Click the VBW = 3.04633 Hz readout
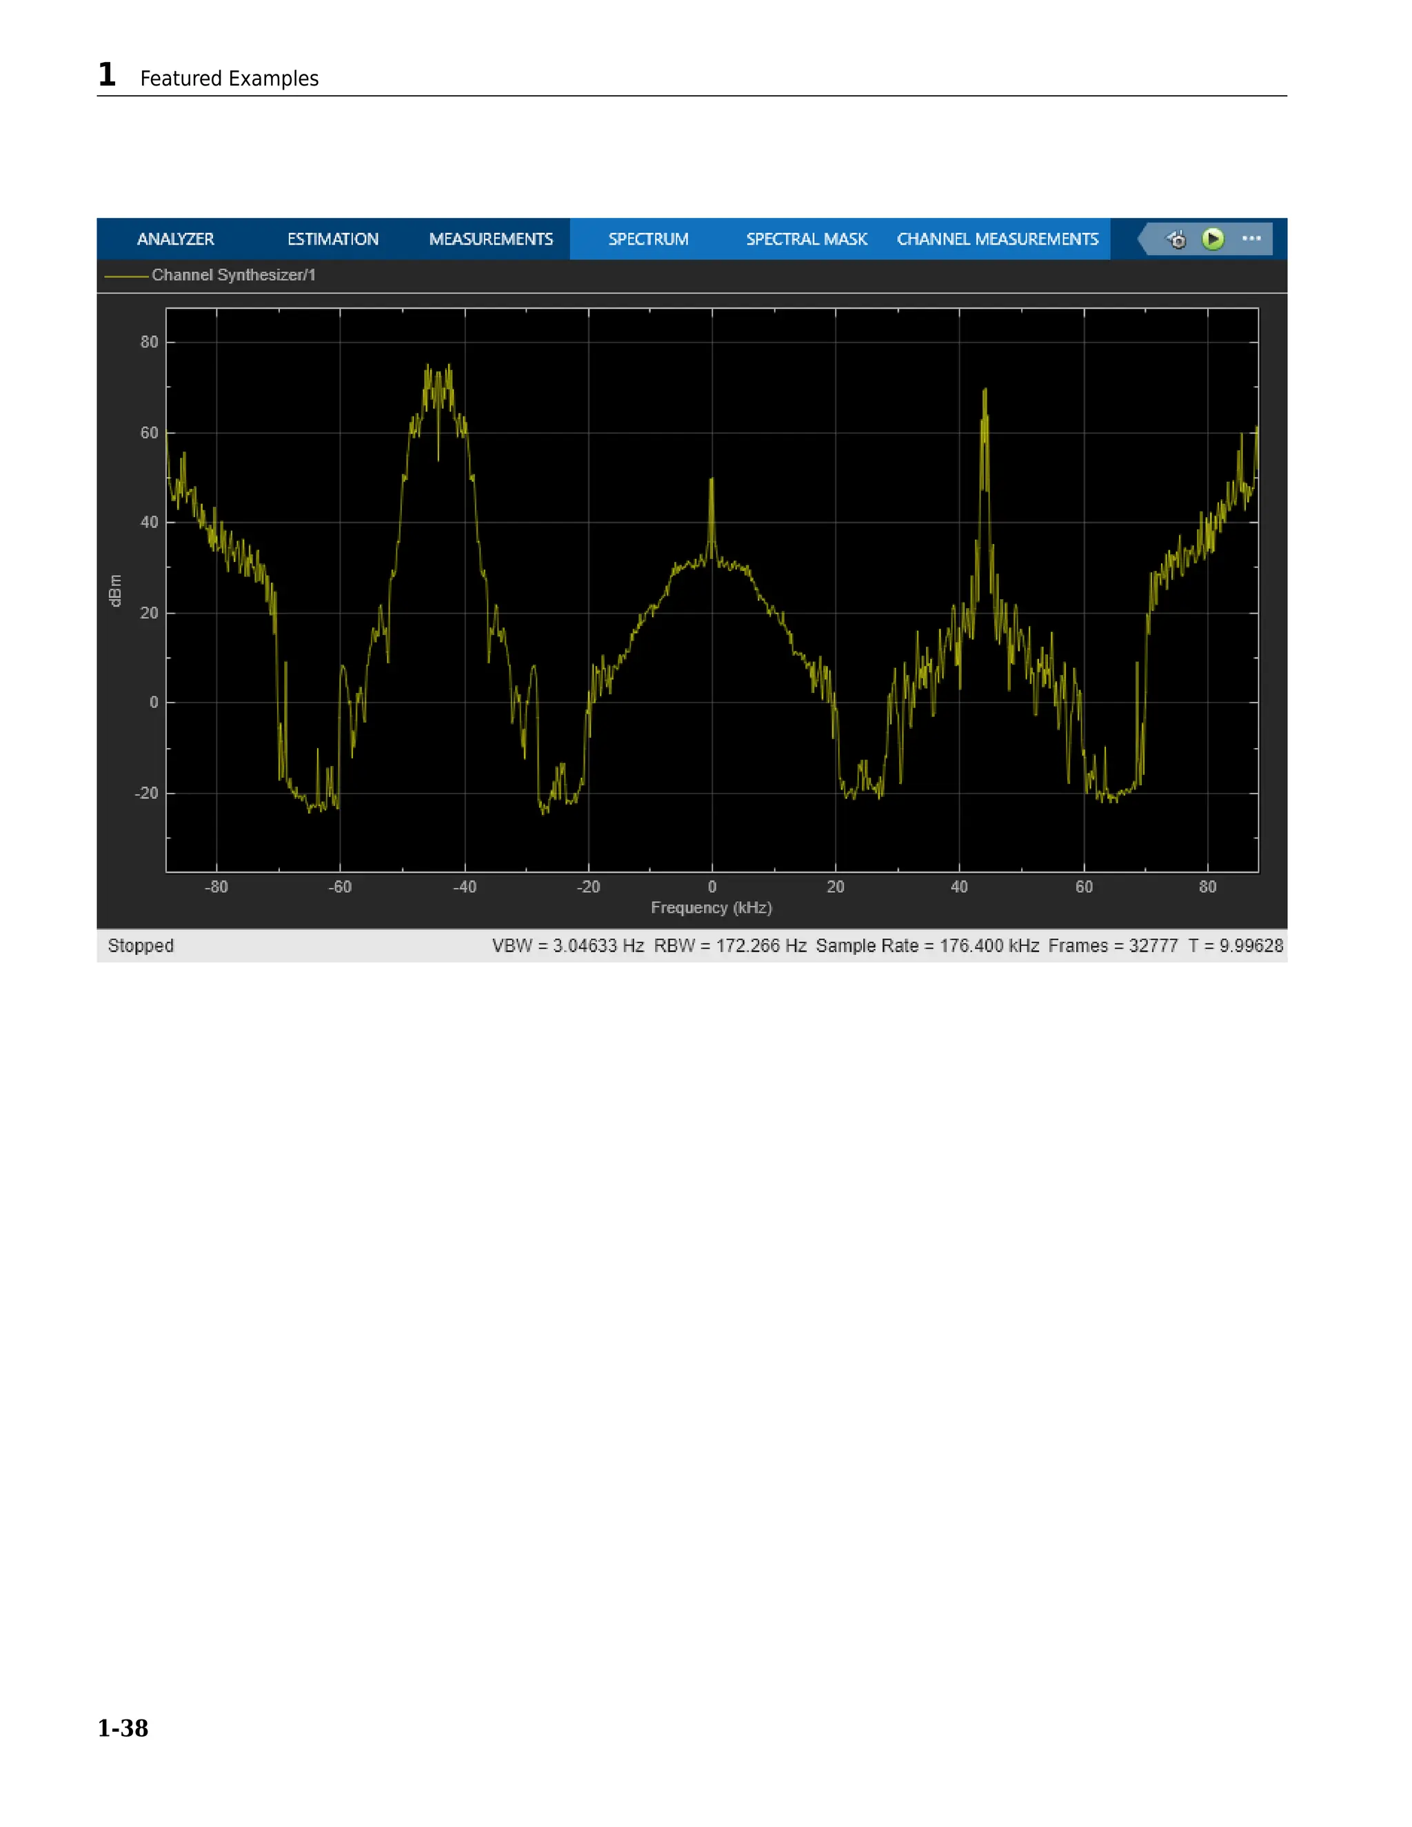The image size is (1412, 1827). [x=567, y=945]
